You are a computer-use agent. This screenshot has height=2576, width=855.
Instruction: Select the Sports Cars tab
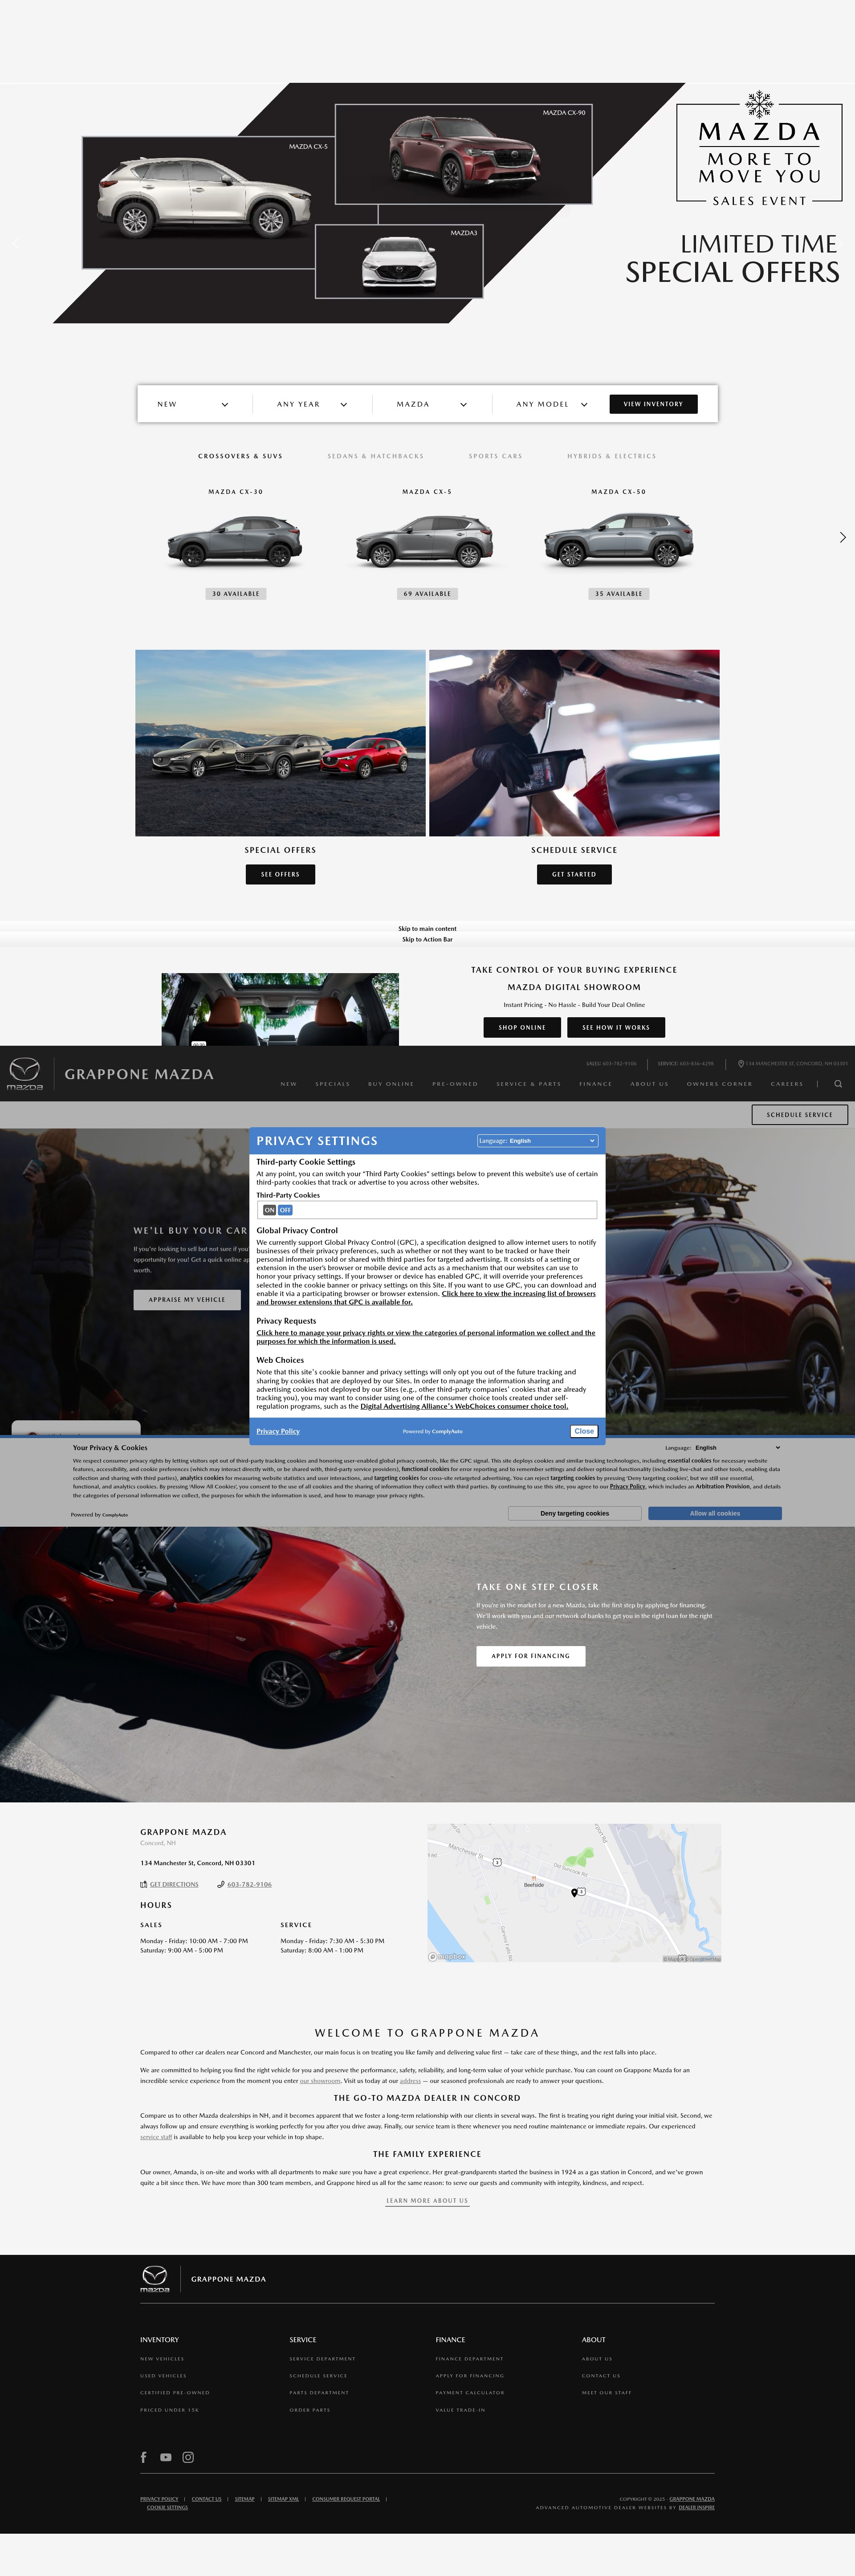(496, 456)
